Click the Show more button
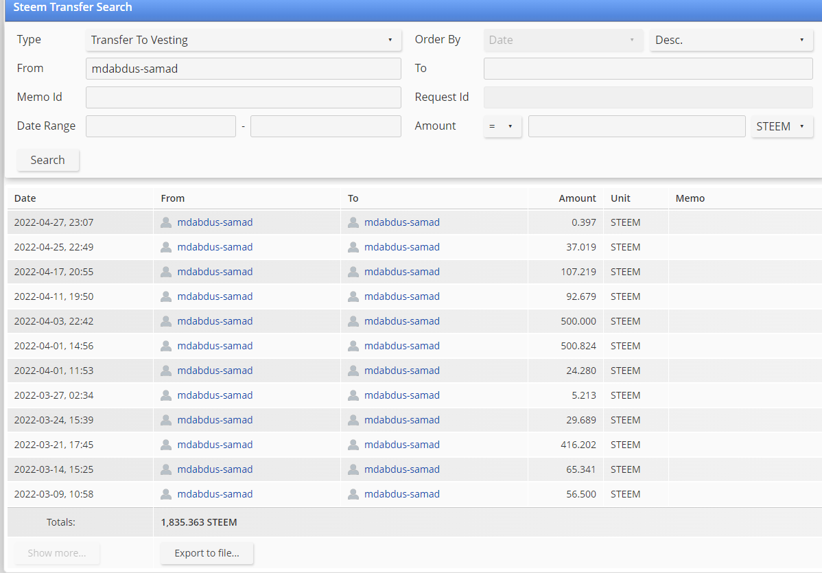 pyautogui.click(x=57, y=553)
